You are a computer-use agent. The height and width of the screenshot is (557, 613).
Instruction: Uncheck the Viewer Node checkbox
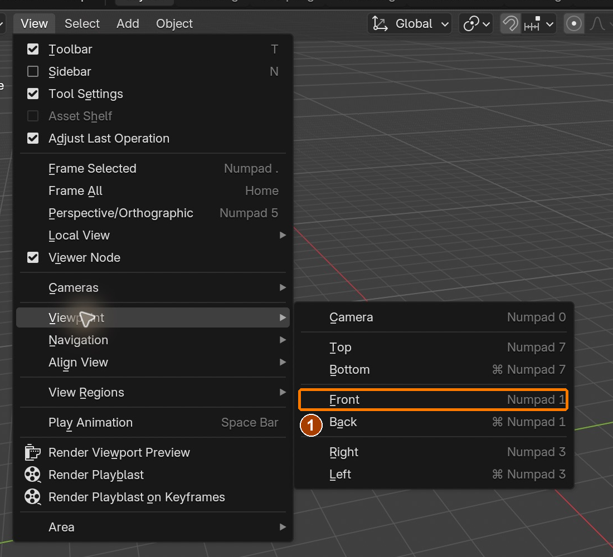33,257
